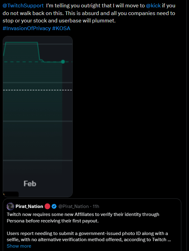Open the @TwitchSupport mention
The width and height of the screenshot is (189, 251).
[23, 6]
